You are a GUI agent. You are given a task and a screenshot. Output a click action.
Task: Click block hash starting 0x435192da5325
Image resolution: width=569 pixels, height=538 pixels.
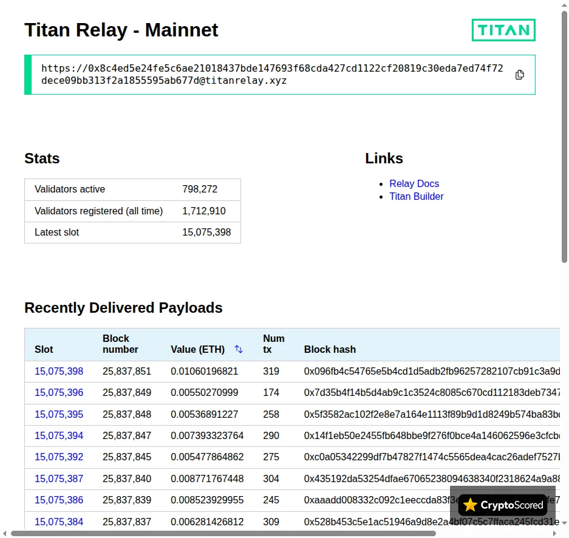pyautogui.click(x=432, y=478)
